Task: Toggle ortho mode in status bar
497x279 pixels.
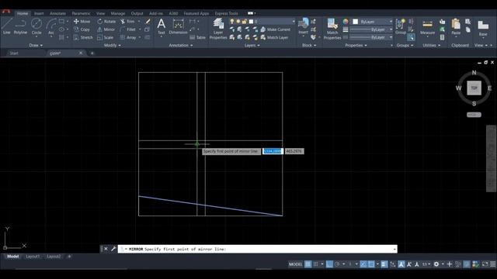Action: [329, 264]
